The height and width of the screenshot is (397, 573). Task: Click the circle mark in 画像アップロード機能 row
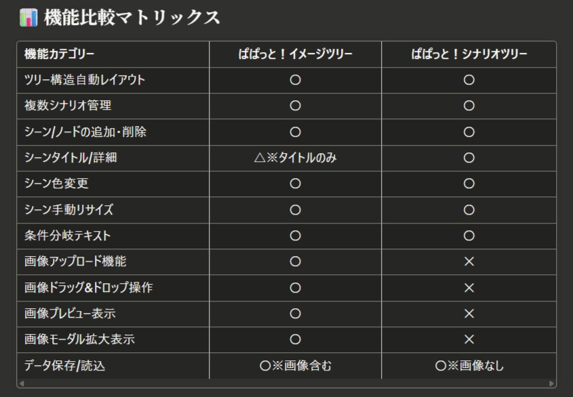pyautogui.click(x=295, y=262)
